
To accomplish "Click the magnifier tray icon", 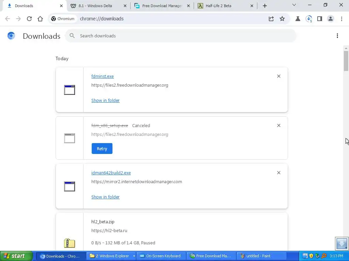I will pyautogui.click(x=324, y=256).
